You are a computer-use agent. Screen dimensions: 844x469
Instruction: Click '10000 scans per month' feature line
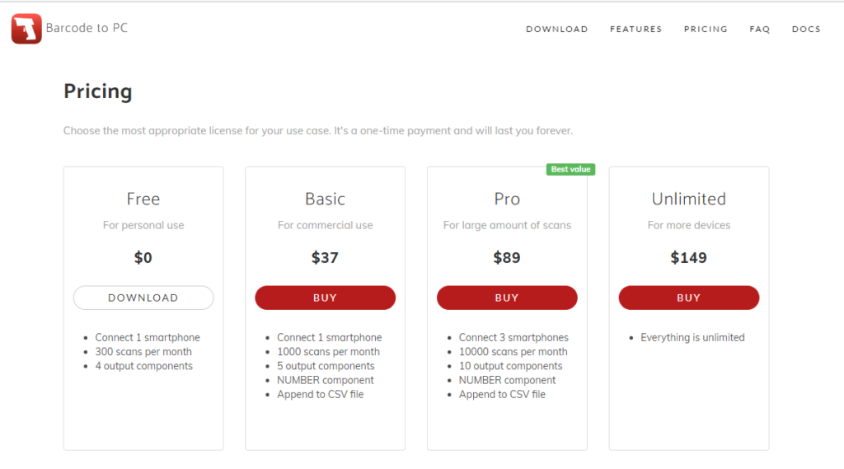point(513,352)
